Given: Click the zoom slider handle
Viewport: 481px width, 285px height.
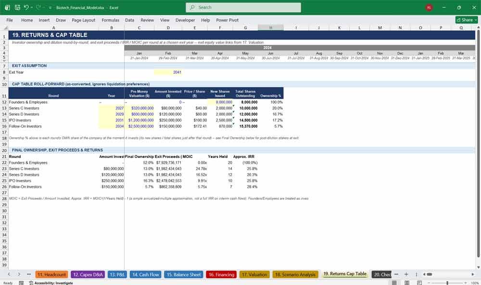Looking at the screenshot, I should click(447, 283).
